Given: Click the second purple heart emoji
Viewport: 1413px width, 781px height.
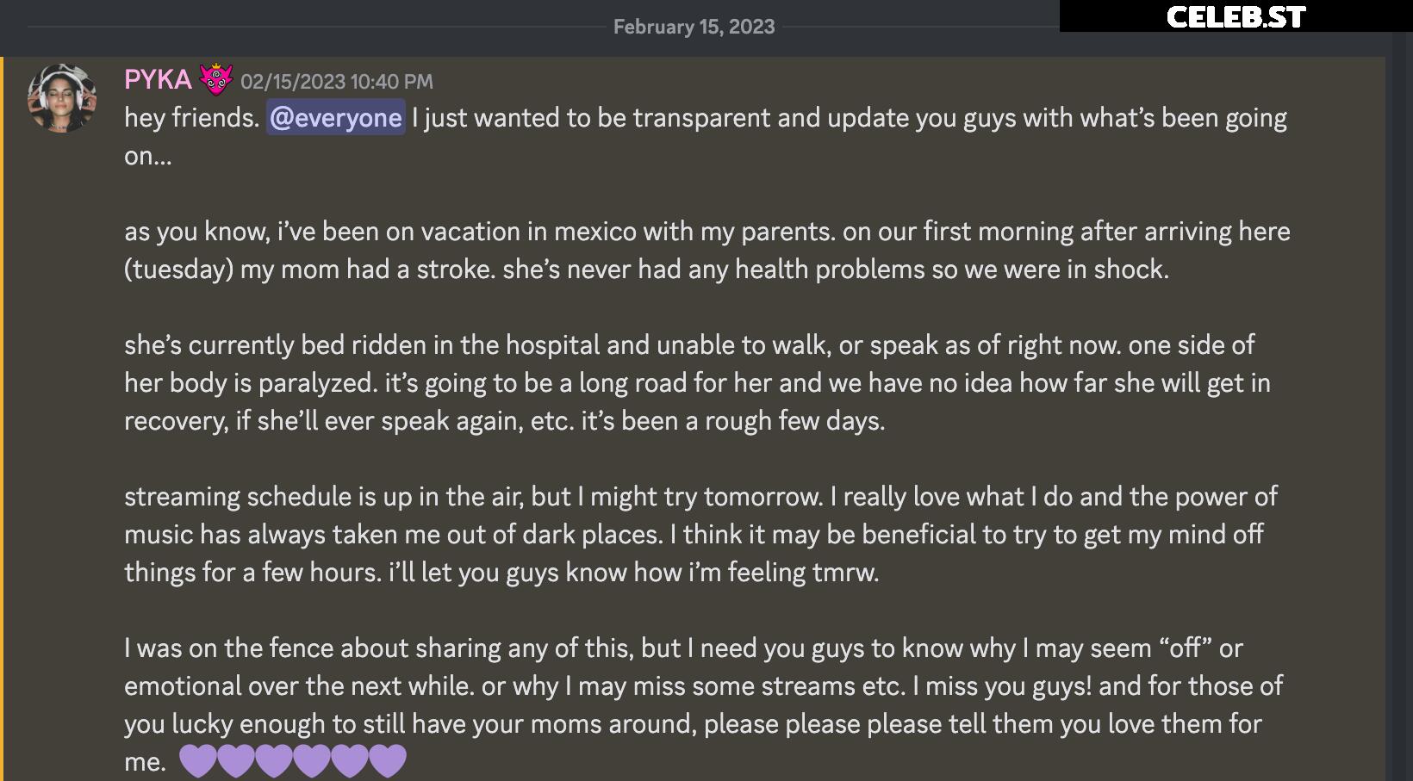Looking at the screenshot, I should tap(236, 761).
